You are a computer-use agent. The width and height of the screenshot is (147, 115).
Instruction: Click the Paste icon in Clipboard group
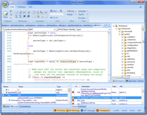click(6, 14)
